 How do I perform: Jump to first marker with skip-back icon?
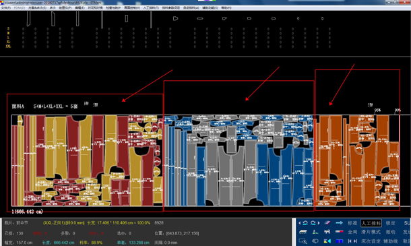(350, 241)
